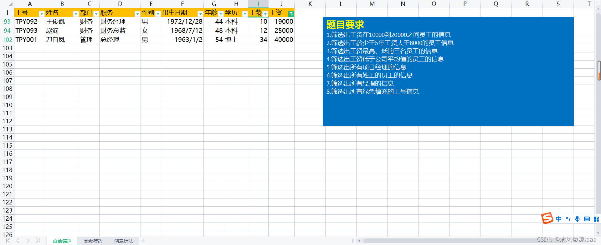This screenshot has width=601, height=245.
Task: Click the name cell 赵洵
Action: click(x=62, y=31)
